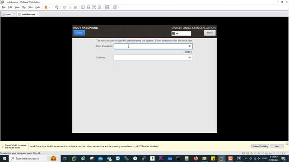The width and height of the screenshot is (289, 162).
Task: Open the Edit menu
Action: 10,7
